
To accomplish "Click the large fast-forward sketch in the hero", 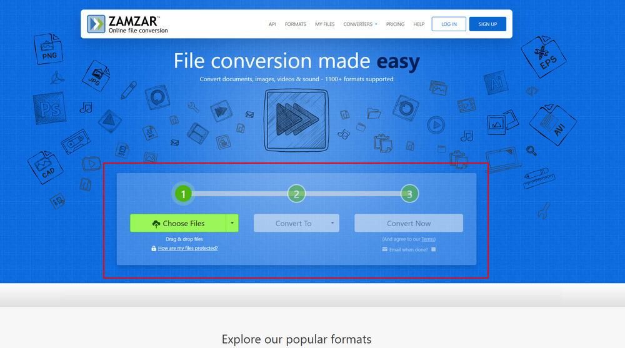I will tap(296, 120).
